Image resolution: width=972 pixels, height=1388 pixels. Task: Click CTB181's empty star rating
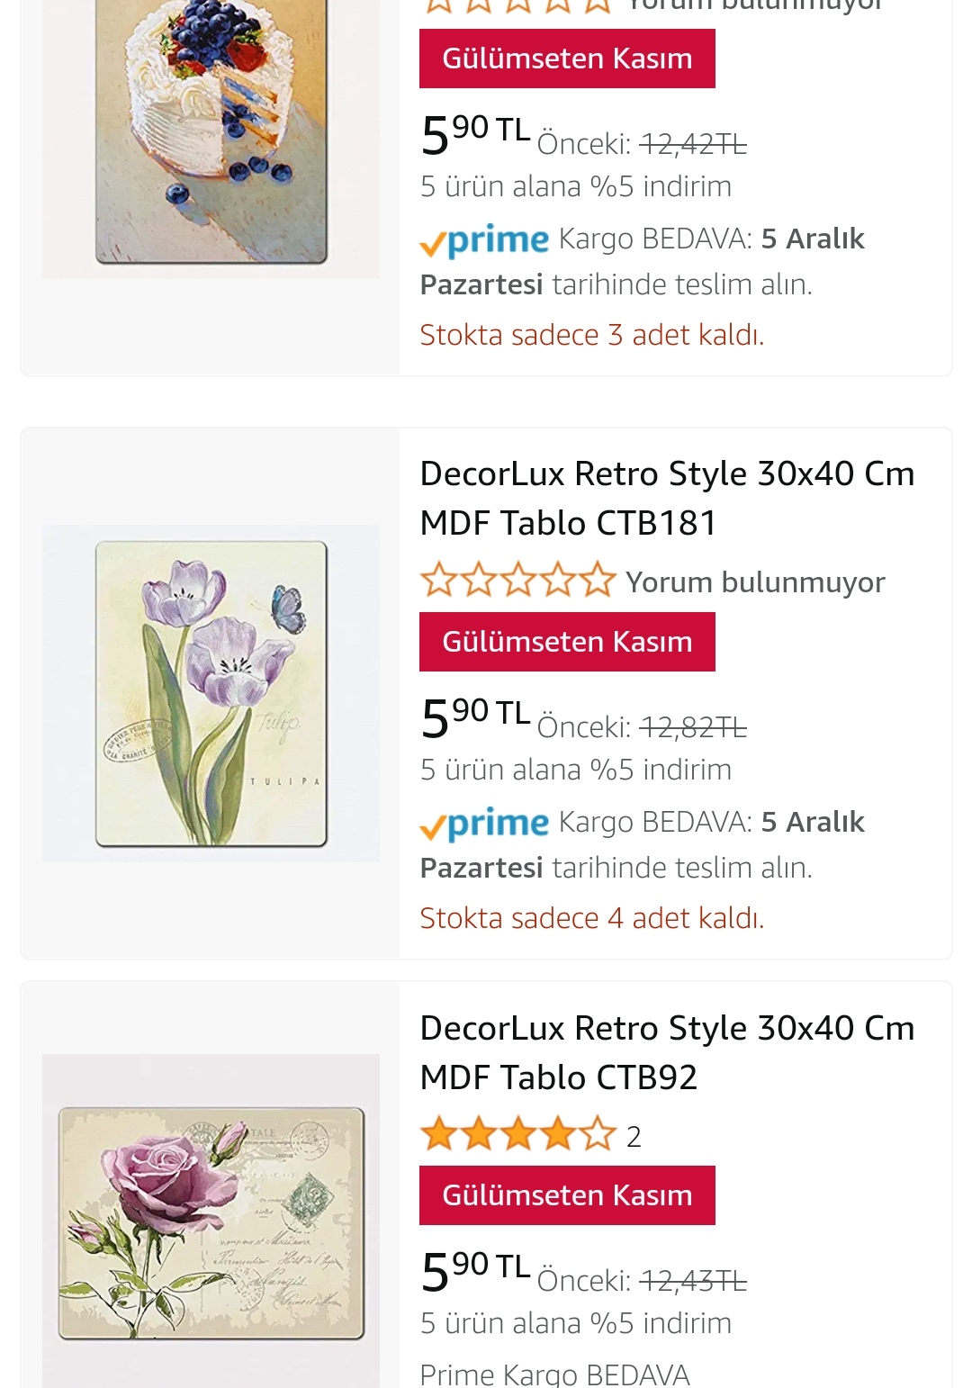point(517,581)
